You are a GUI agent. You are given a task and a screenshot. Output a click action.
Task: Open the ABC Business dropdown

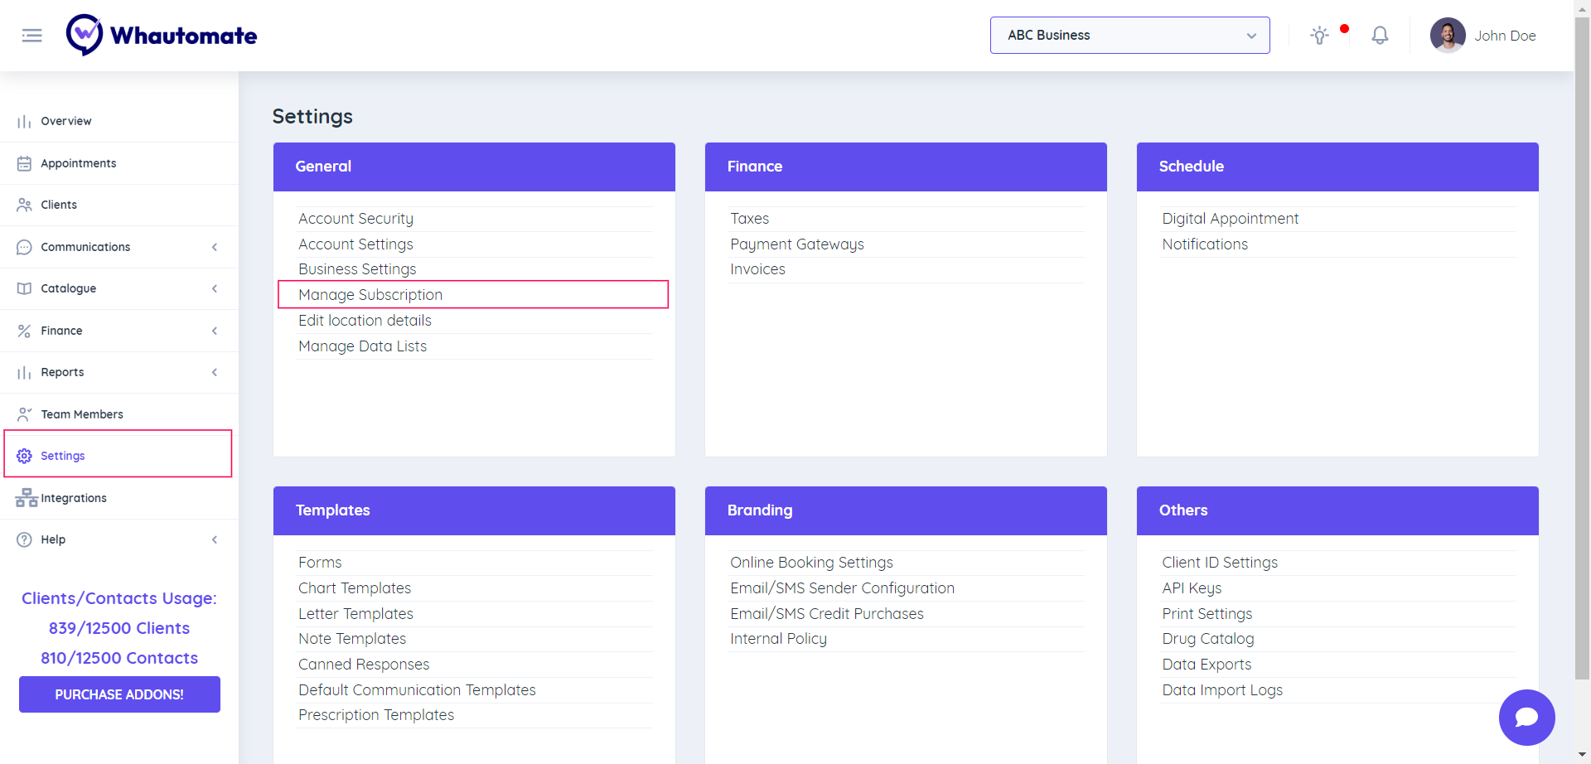1129,36
